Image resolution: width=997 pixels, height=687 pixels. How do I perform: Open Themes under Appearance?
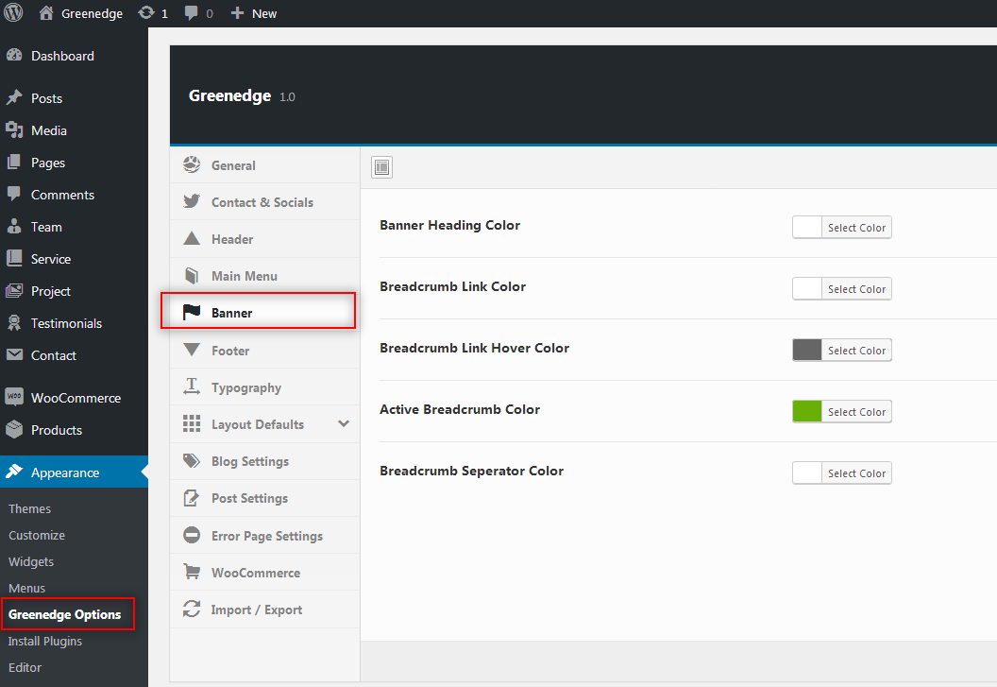click(29, 508)
